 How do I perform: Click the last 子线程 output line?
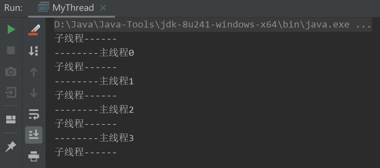[86, 152]
